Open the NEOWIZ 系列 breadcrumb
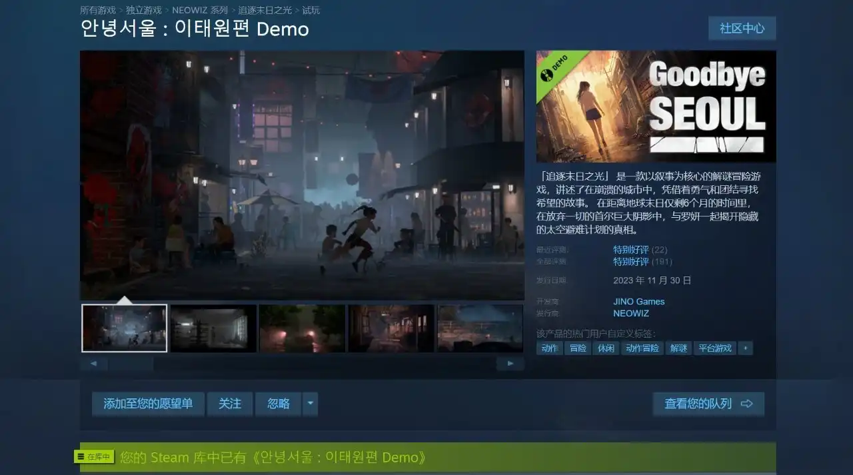Screen dimensions: 853x475 coord(200,10)
